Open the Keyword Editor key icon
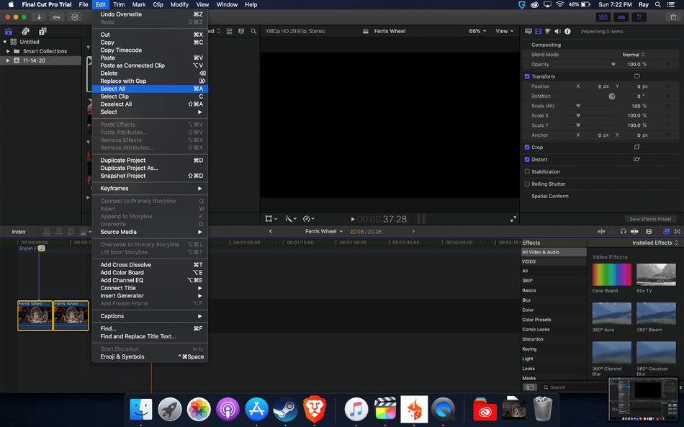Screen dimensions: 684x427 pyautogui.click(x=57, y=17)
